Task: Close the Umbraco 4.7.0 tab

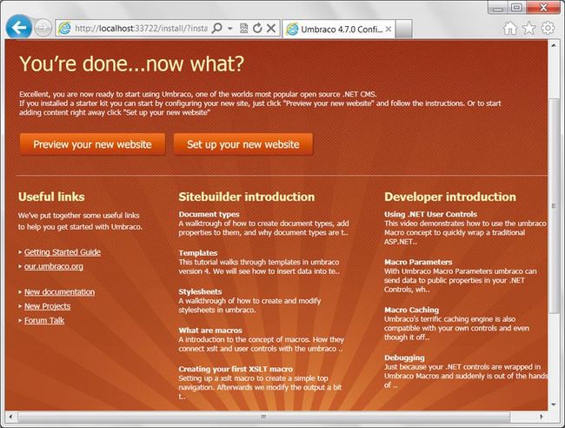Action: click(x=388, y=30)
